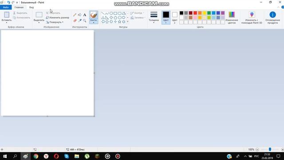Collapse the ribbon with the chevron

tap(278, 7)
